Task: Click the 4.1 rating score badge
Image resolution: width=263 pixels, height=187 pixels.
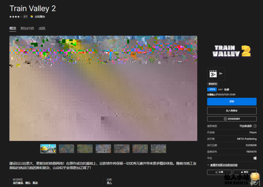Action: pos(25,17)
